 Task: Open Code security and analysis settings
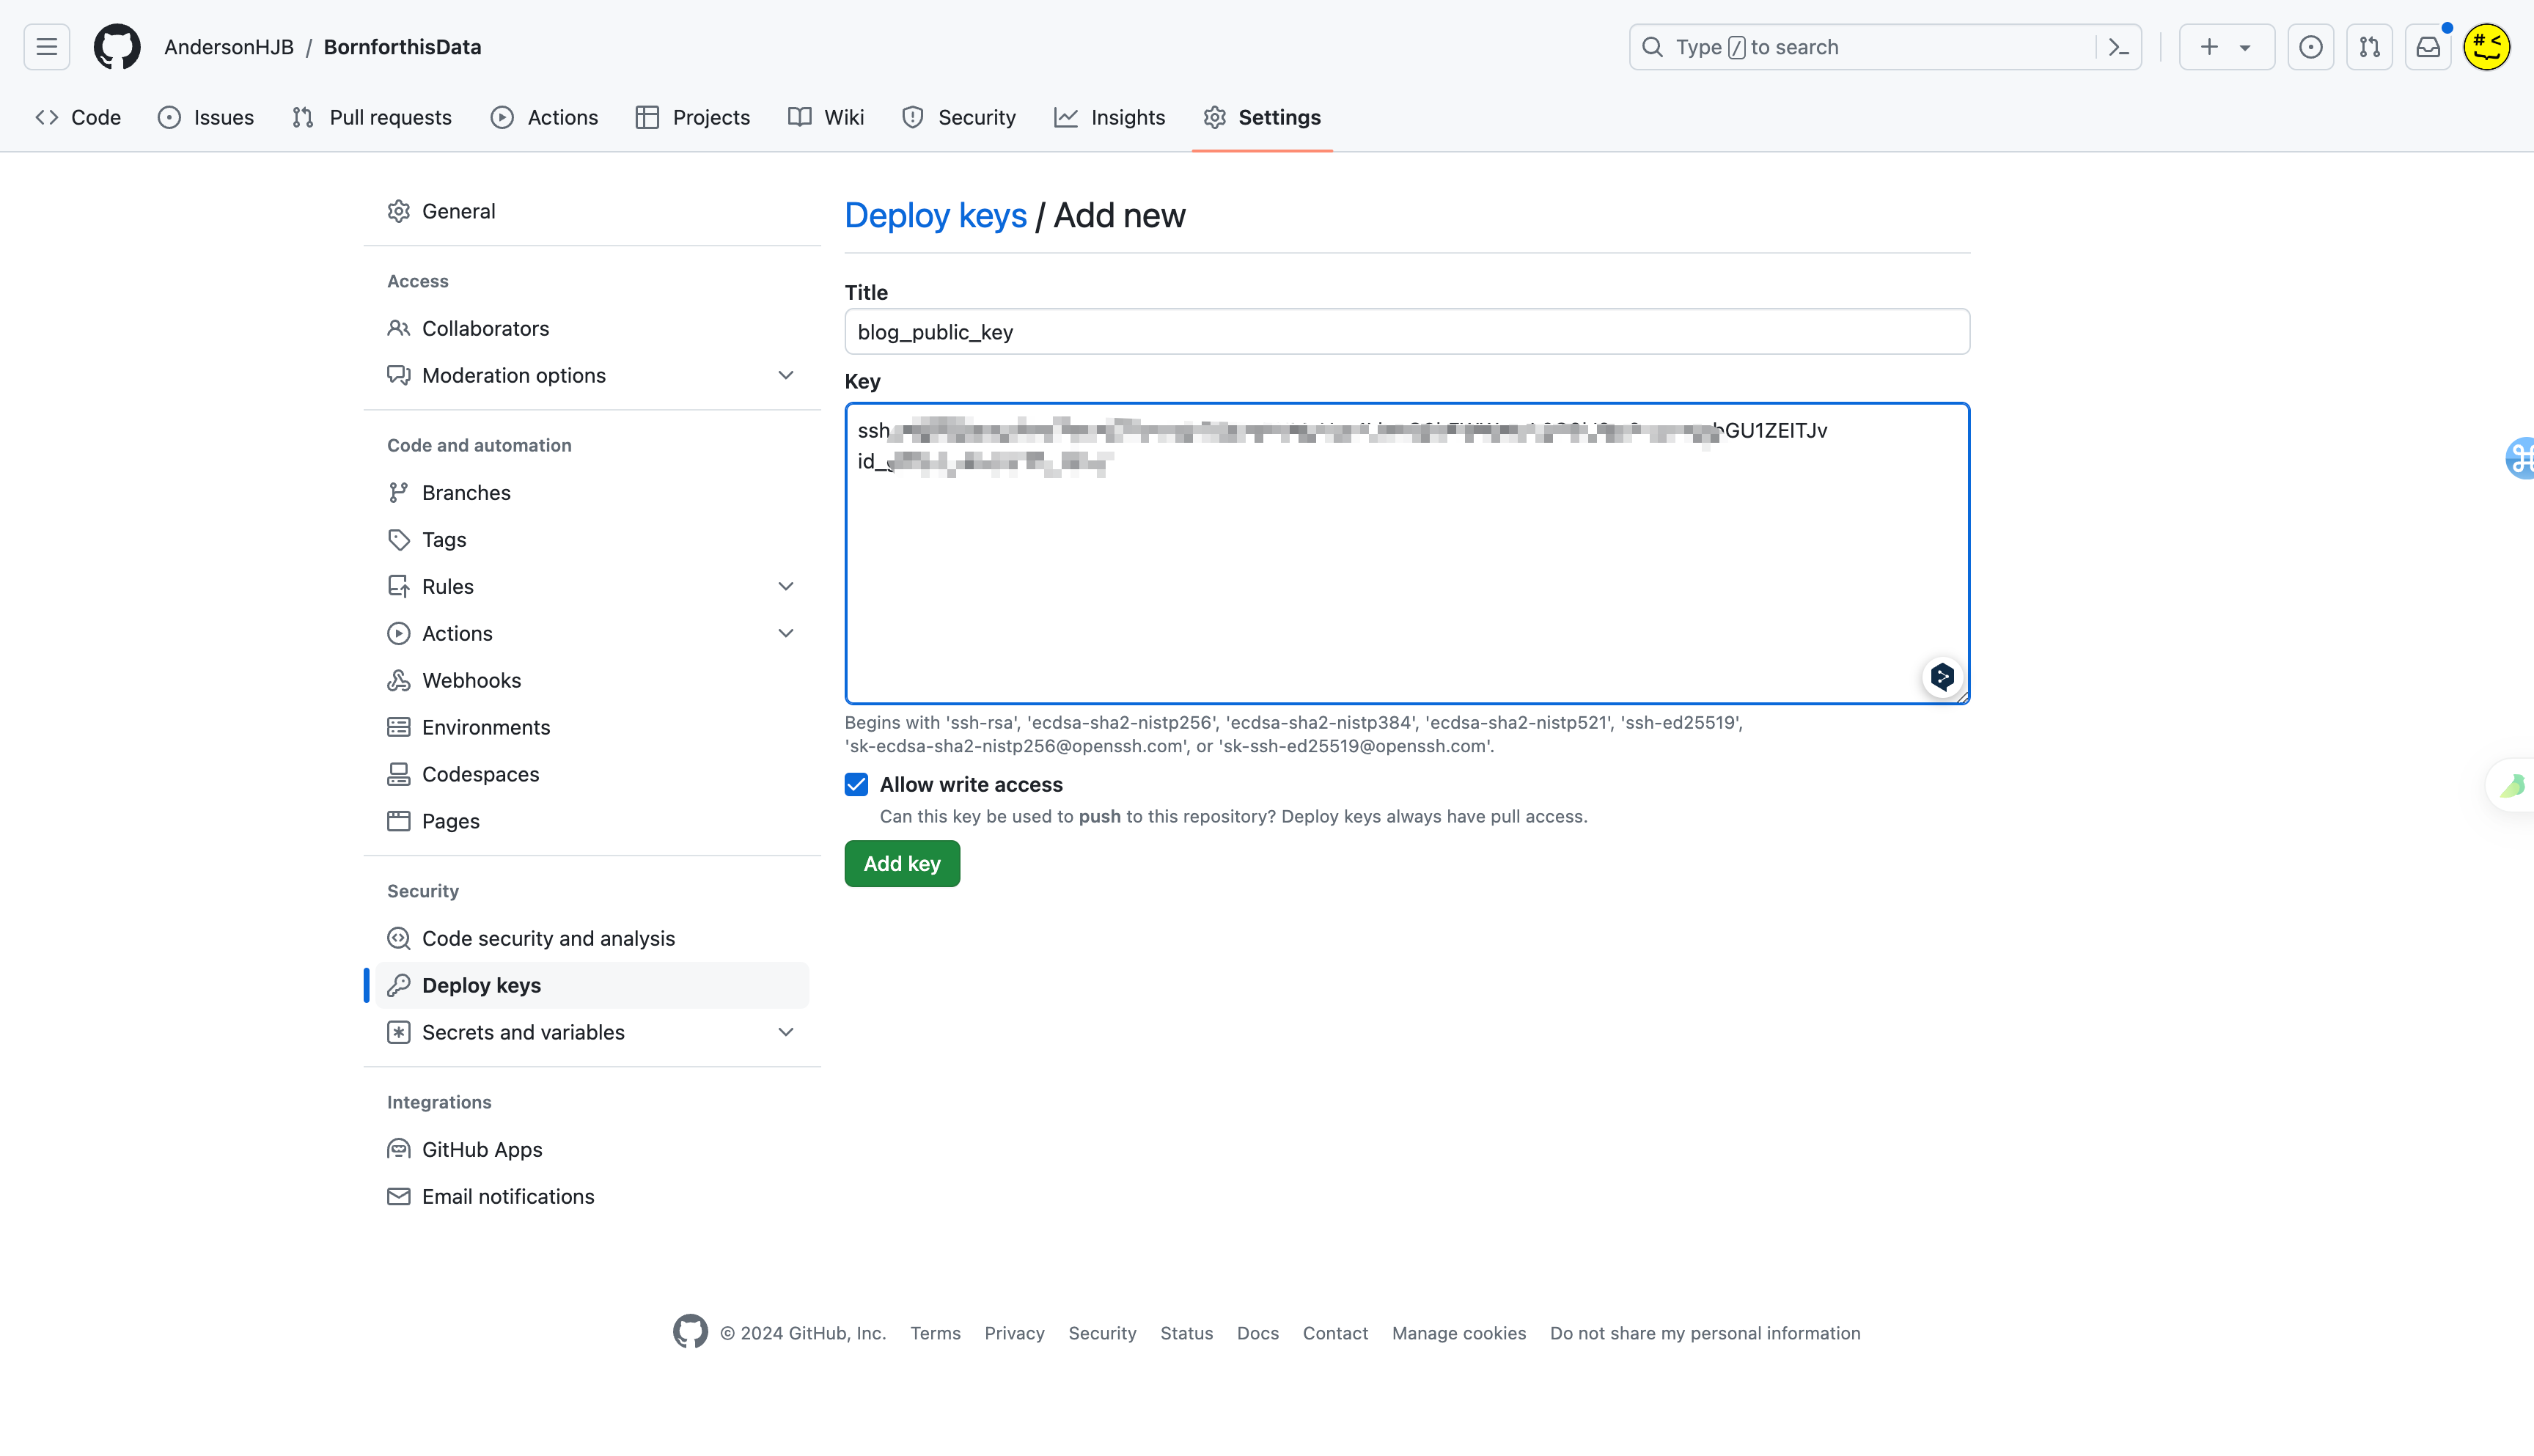pos(593,938)
